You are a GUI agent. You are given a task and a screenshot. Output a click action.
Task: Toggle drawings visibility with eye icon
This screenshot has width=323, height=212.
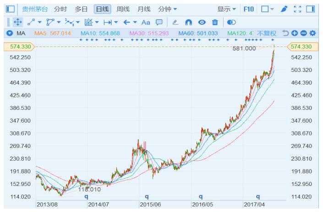202,22
